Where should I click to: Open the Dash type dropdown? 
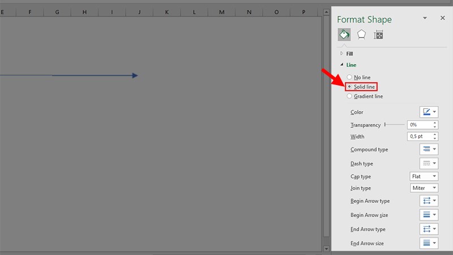(429, 163)
